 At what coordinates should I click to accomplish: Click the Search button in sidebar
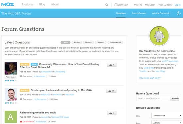click(175, 98)
